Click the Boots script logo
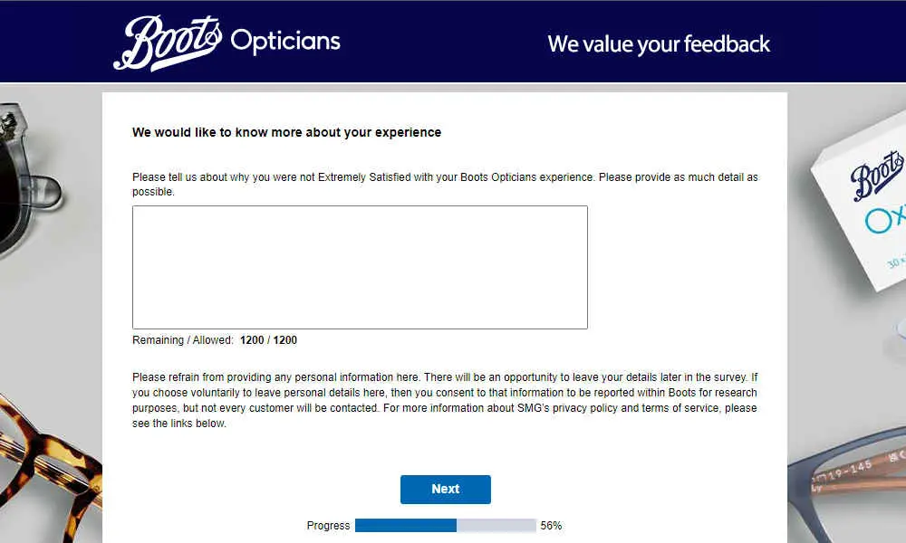 tap(167, 43)
